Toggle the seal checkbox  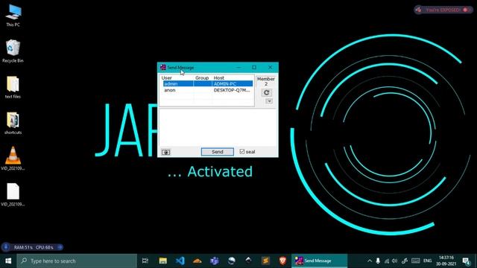coord(242,151)
